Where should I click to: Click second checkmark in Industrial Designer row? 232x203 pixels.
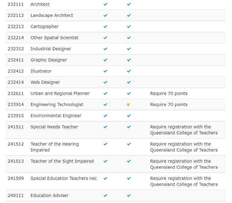click(x=129, y=49)
